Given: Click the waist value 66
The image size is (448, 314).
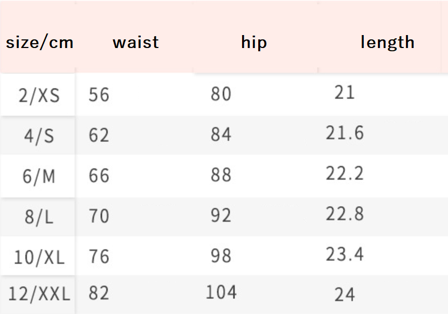Looking at the screenshot, I should pyautogui.click(x=99, y=175).
